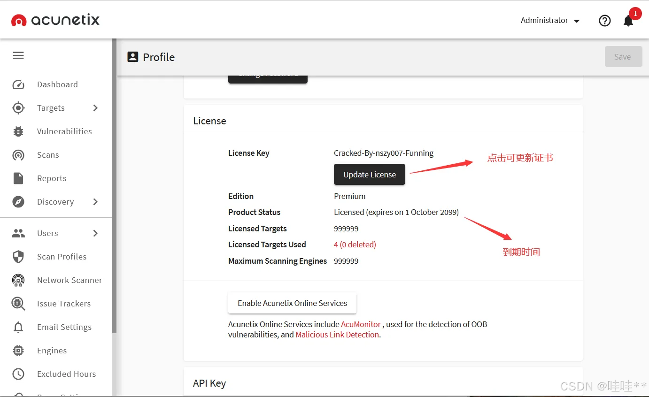Click the Profile page title

pyautogui.click(x=159, y=57)
